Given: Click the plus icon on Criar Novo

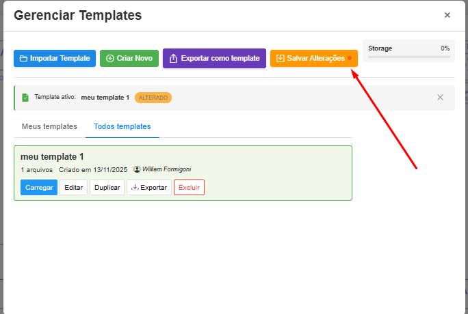Looking at the screenshot, I should point(110,59).
